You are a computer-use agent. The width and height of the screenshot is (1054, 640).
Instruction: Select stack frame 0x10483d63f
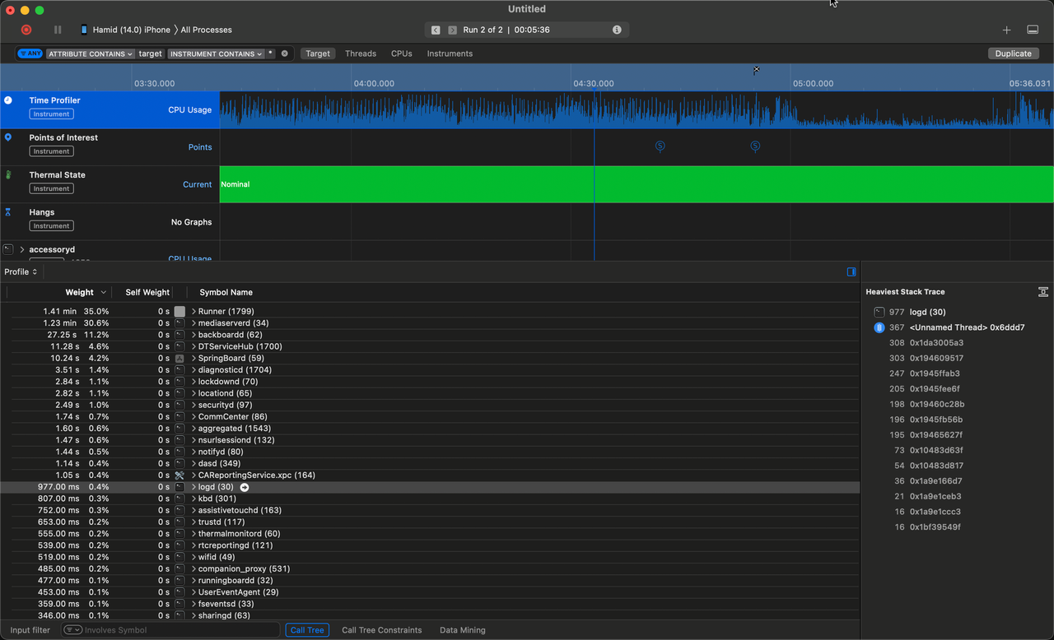(x=936, y=451)
